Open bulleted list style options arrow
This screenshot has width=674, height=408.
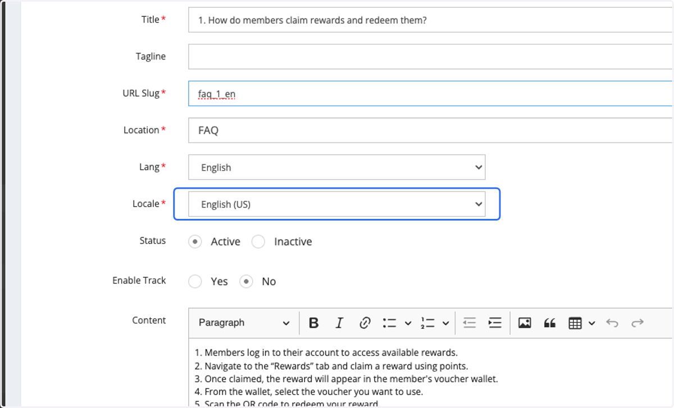(x=408, y=323)
